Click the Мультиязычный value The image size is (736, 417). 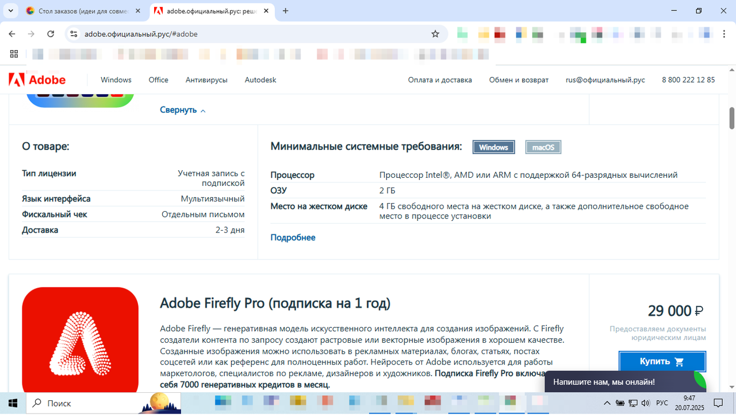(213, 199)
